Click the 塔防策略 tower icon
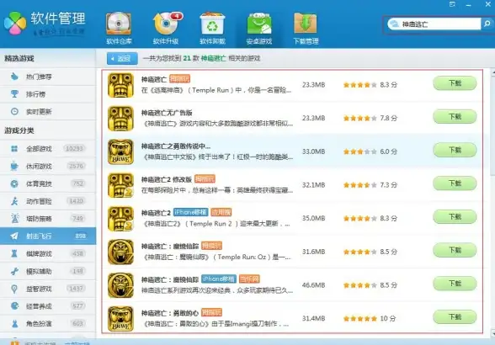 point(14,218)
